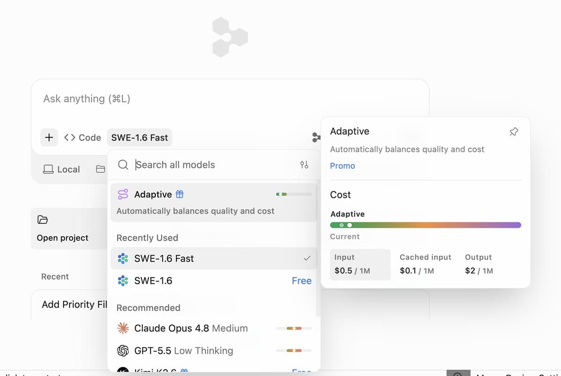Click the Recommended section header

148,308
